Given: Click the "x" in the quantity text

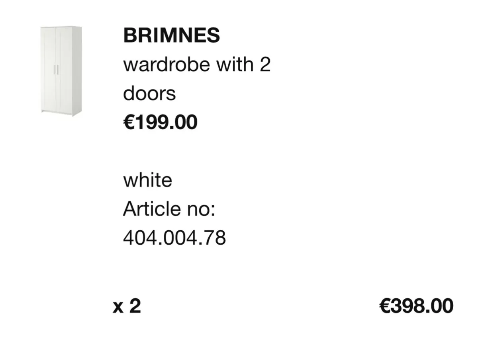Looking at the screenshot, I should [x=118, y=307].
